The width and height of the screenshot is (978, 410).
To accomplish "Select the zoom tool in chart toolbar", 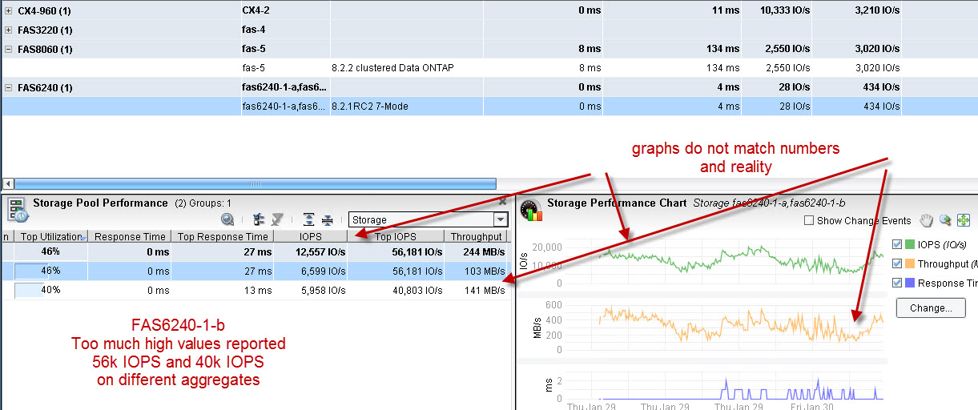I will [945, 220].
